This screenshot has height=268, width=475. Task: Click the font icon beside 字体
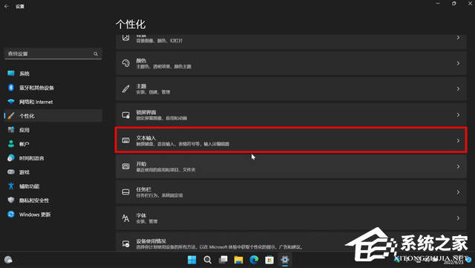125,218
